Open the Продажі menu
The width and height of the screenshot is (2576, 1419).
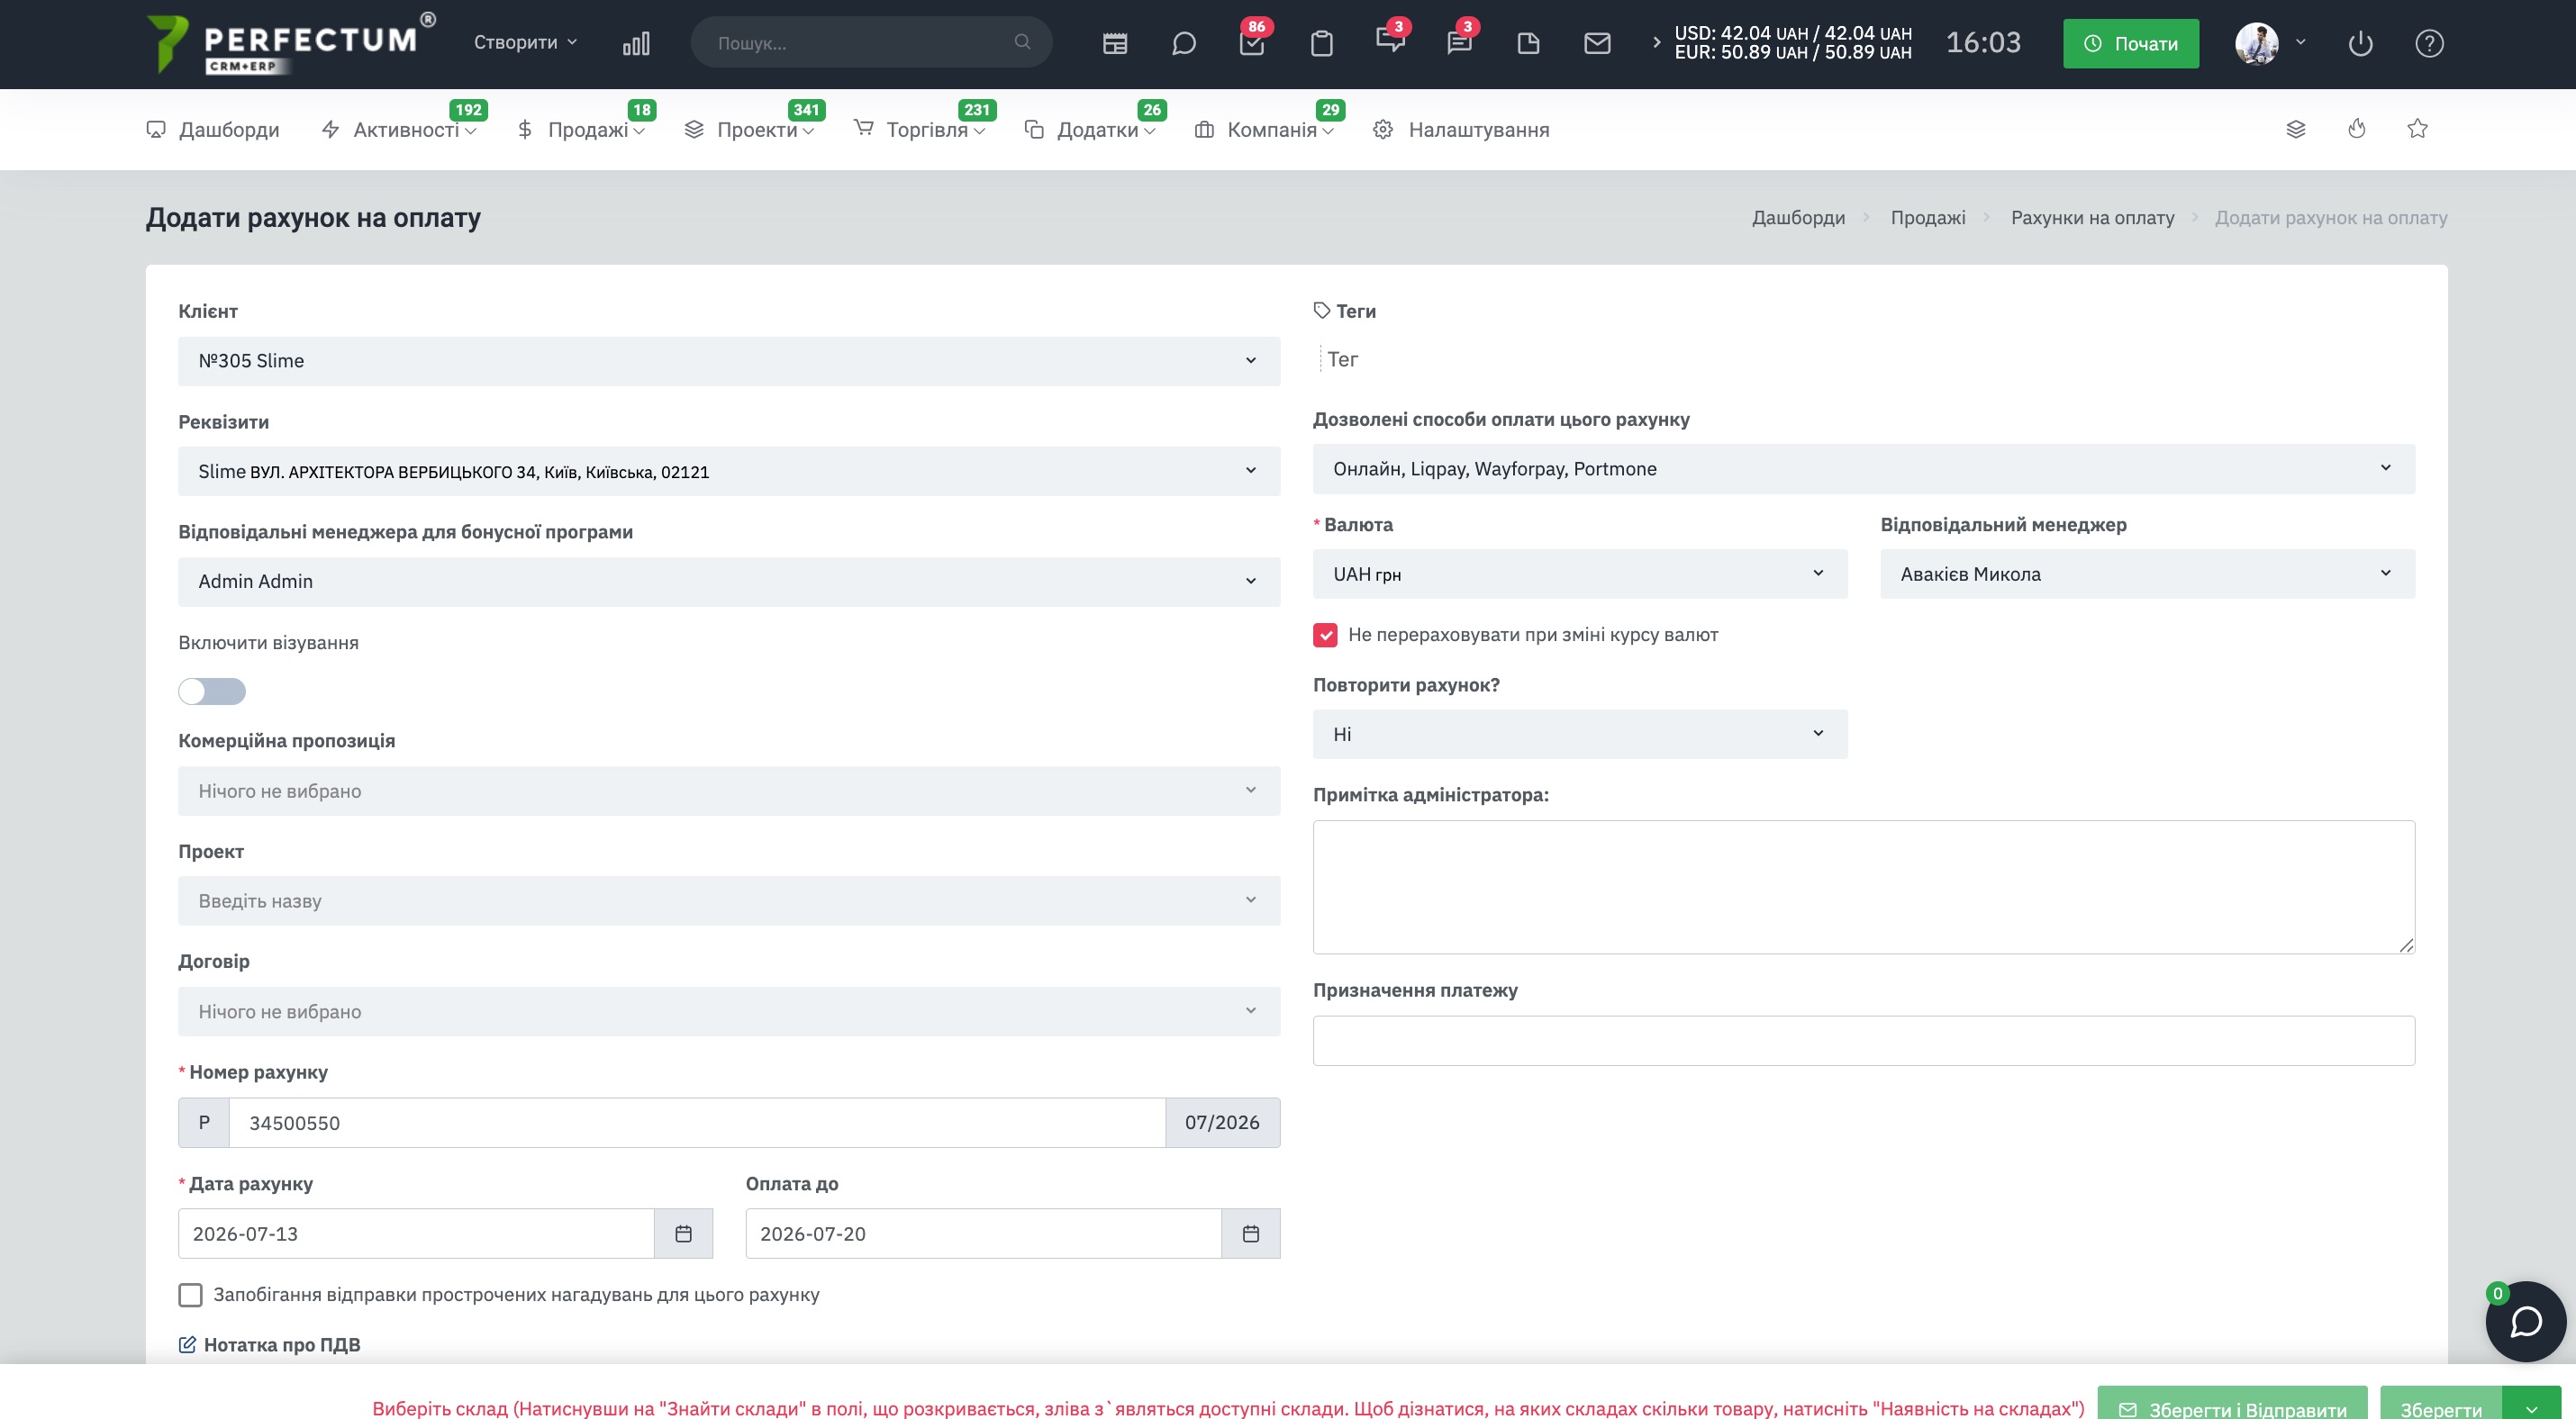pos(581,130)
